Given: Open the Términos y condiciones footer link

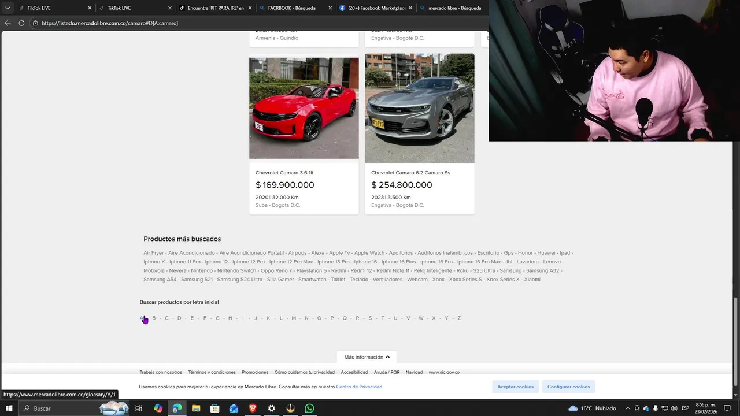Looking at the screenshot, I should tap(212, 372).
